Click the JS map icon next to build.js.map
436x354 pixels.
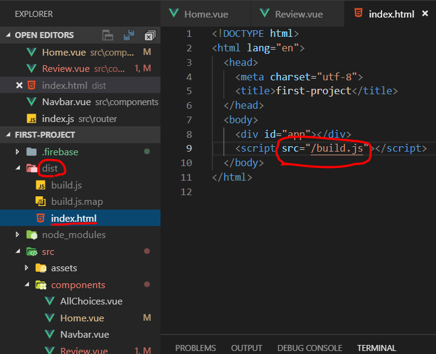41,201
